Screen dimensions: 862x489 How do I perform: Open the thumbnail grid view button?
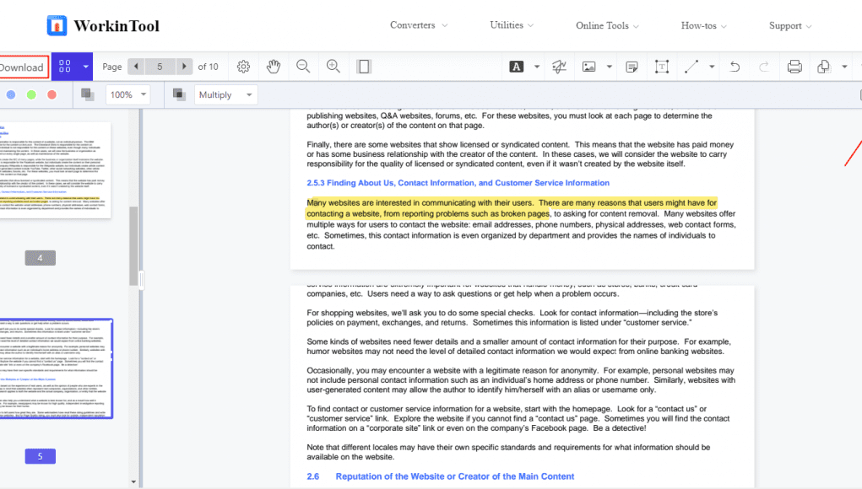65,67
